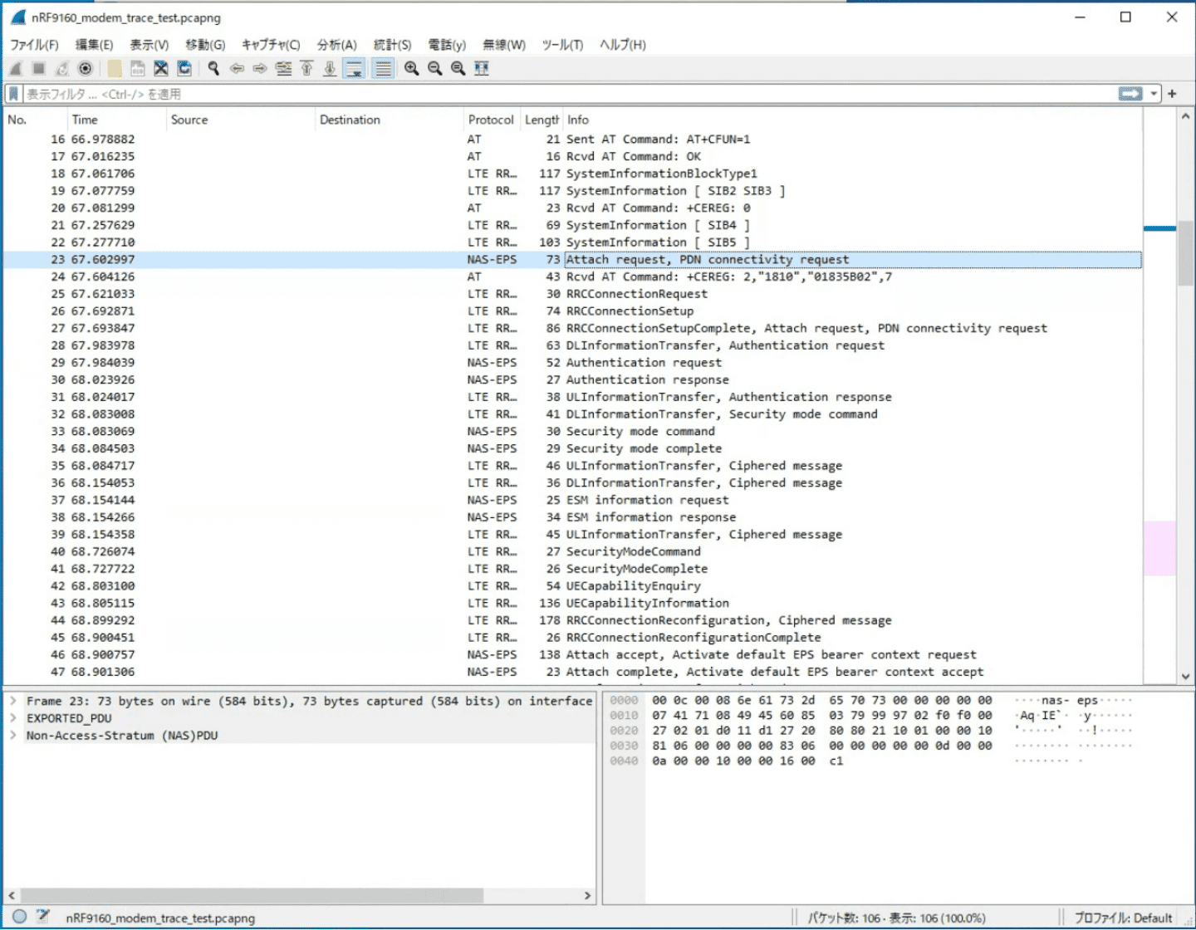Expand the Non-Access-Stratum (NAS)PDU node
This screenshot has height=930, width=1196.
coord(13,736)
